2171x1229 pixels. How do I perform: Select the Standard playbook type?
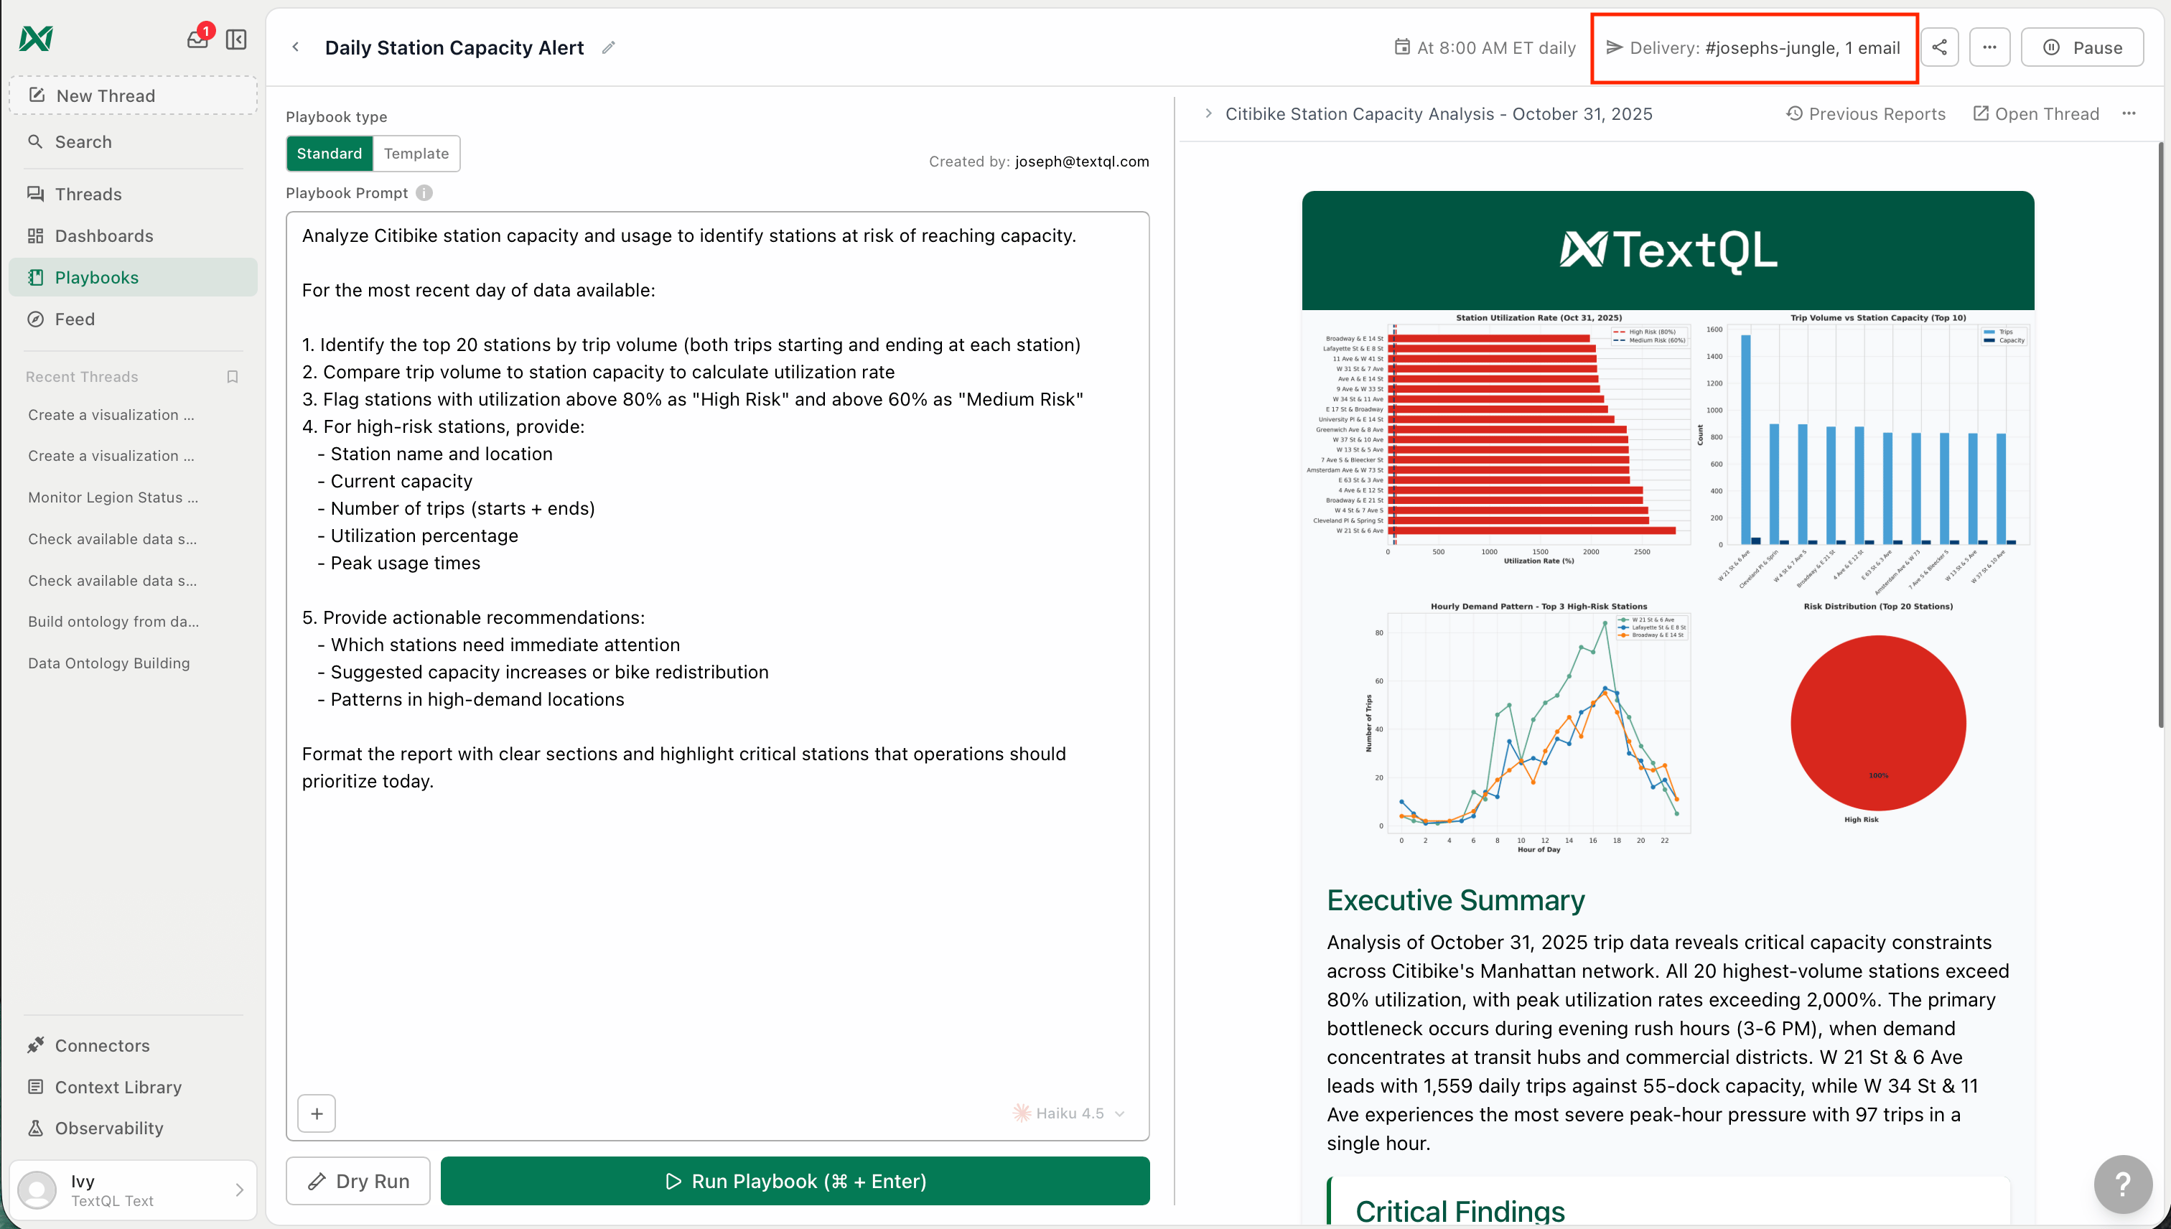[x=330, y=154]
